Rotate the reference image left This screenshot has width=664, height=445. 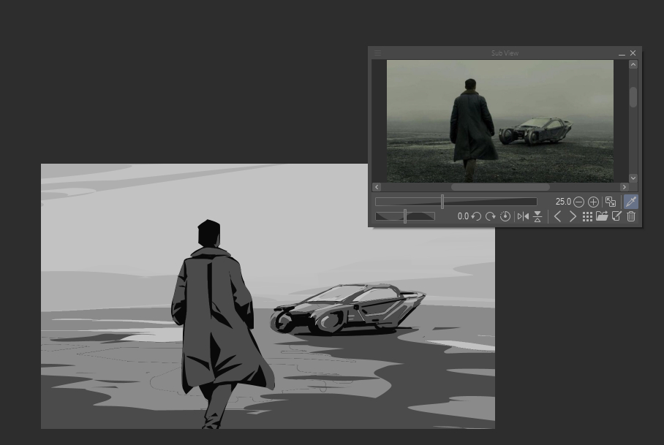476,216
